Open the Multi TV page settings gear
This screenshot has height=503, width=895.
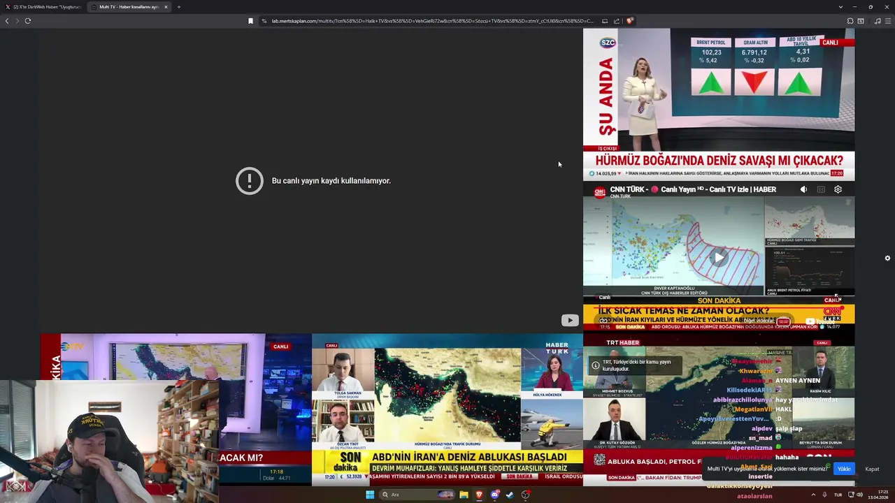click(887, 258)
